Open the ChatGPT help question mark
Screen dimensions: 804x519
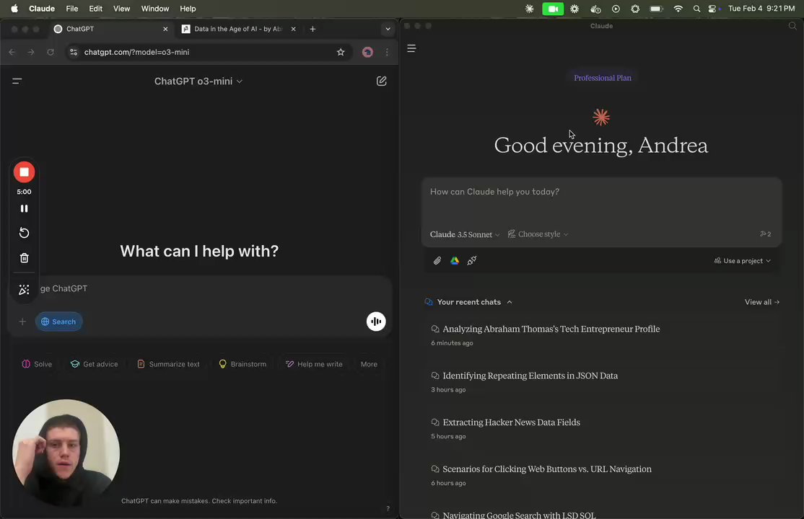click(x=388, y=508)
